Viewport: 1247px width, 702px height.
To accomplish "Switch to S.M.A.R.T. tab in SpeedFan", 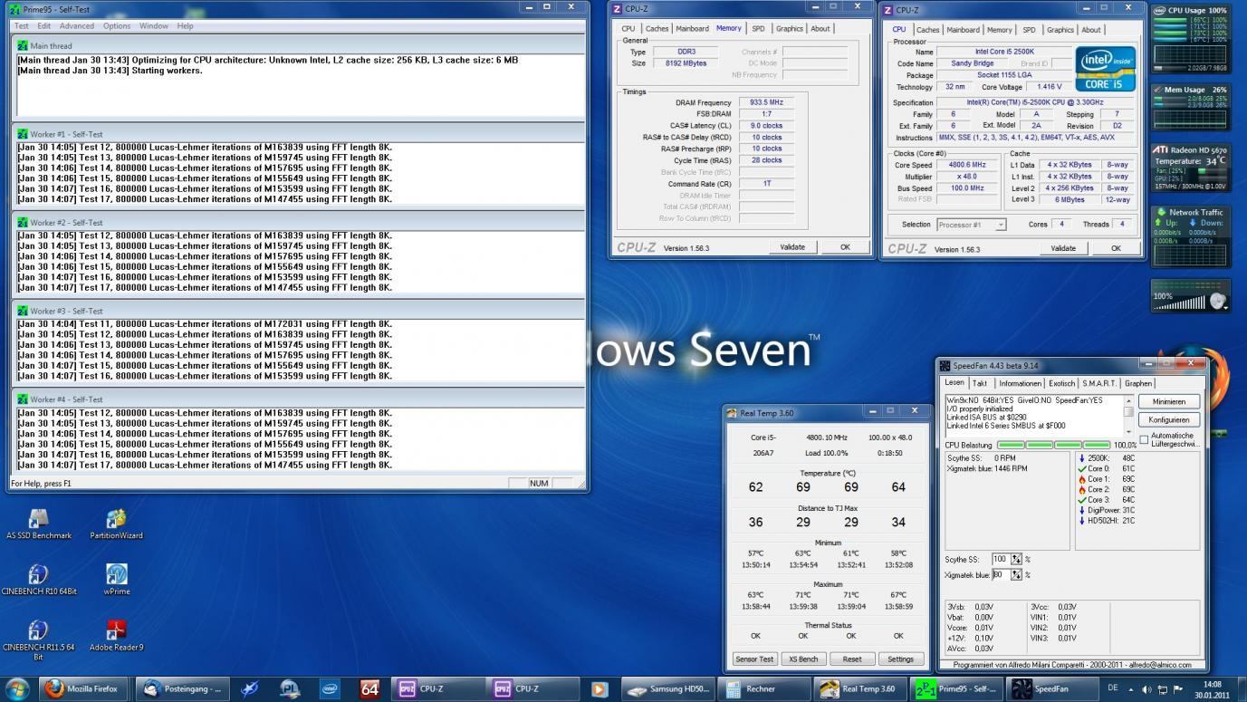I will (x=1099, y=383).
